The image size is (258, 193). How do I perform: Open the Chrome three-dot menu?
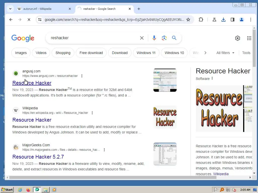[250, 20]
